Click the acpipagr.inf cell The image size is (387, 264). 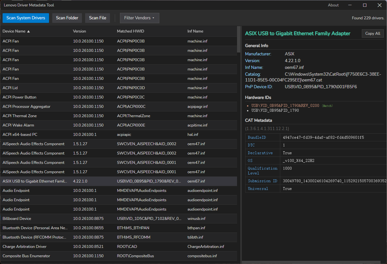(x=197, y=107)
